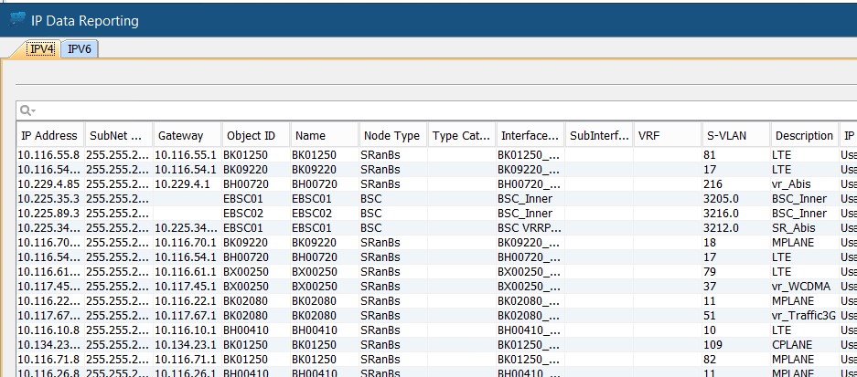This screenshot has width=857, height=377.
Task: Sort table by Node Type header
Action: click(x=391, y=135)
